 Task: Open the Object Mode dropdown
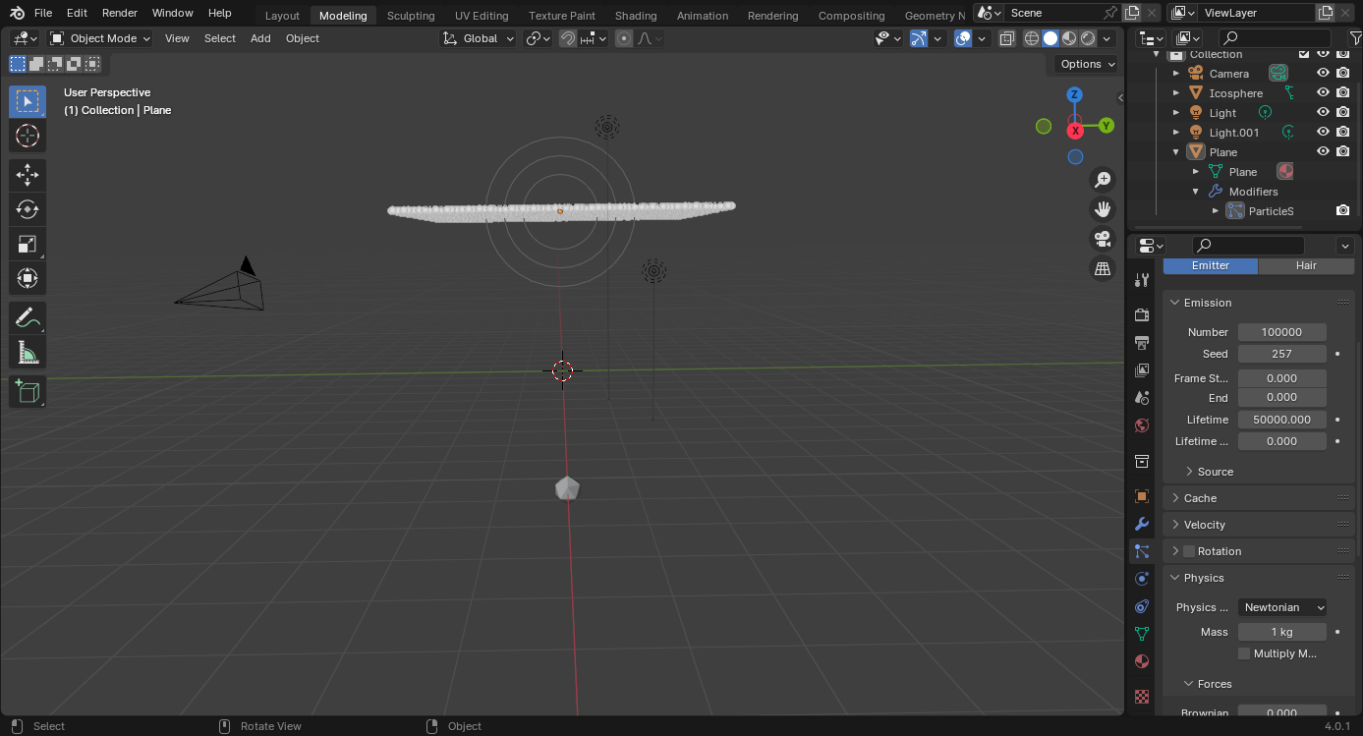pyautogui.click(x=100, y=38)
